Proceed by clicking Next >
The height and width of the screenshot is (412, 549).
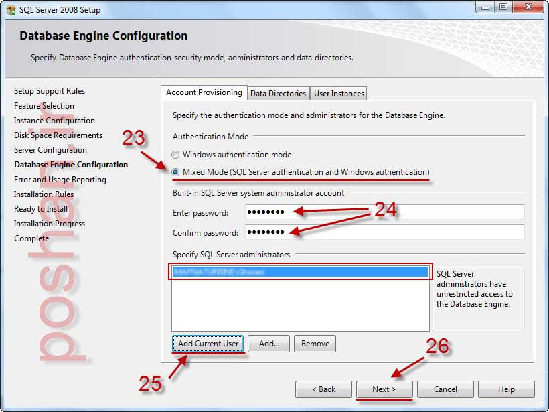pos(384,389)
